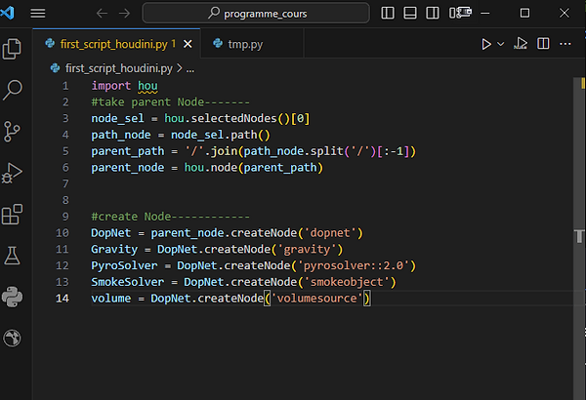The image size is (586, 400).
Task: Open the More Actions ellipsis menu
Action: (x=565, y=44)
